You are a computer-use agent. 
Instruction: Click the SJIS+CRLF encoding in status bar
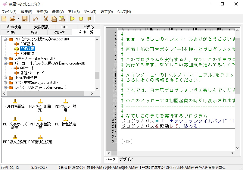[39, 168]
